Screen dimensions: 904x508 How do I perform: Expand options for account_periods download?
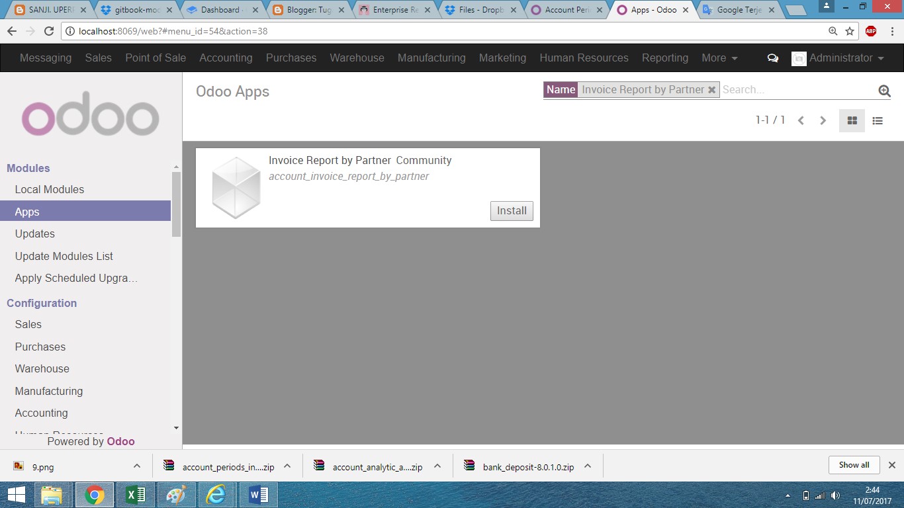coord(287,466)
